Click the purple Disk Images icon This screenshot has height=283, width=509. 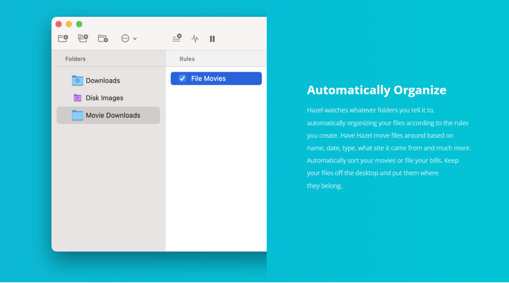click(x=78, y=98)
